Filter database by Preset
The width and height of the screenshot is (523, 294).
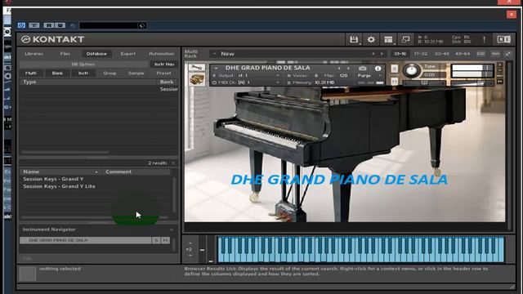[x=163, y=73]
